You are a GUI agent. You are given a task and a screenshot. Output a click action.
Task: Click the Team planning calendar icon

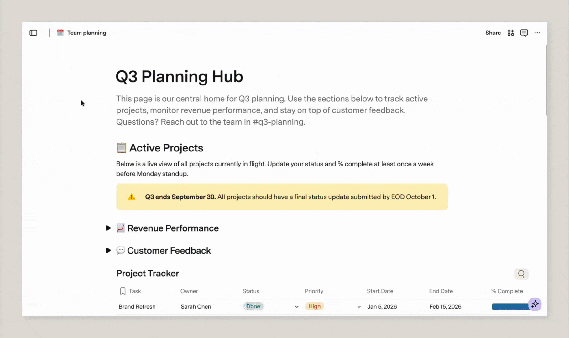(60, 33)
